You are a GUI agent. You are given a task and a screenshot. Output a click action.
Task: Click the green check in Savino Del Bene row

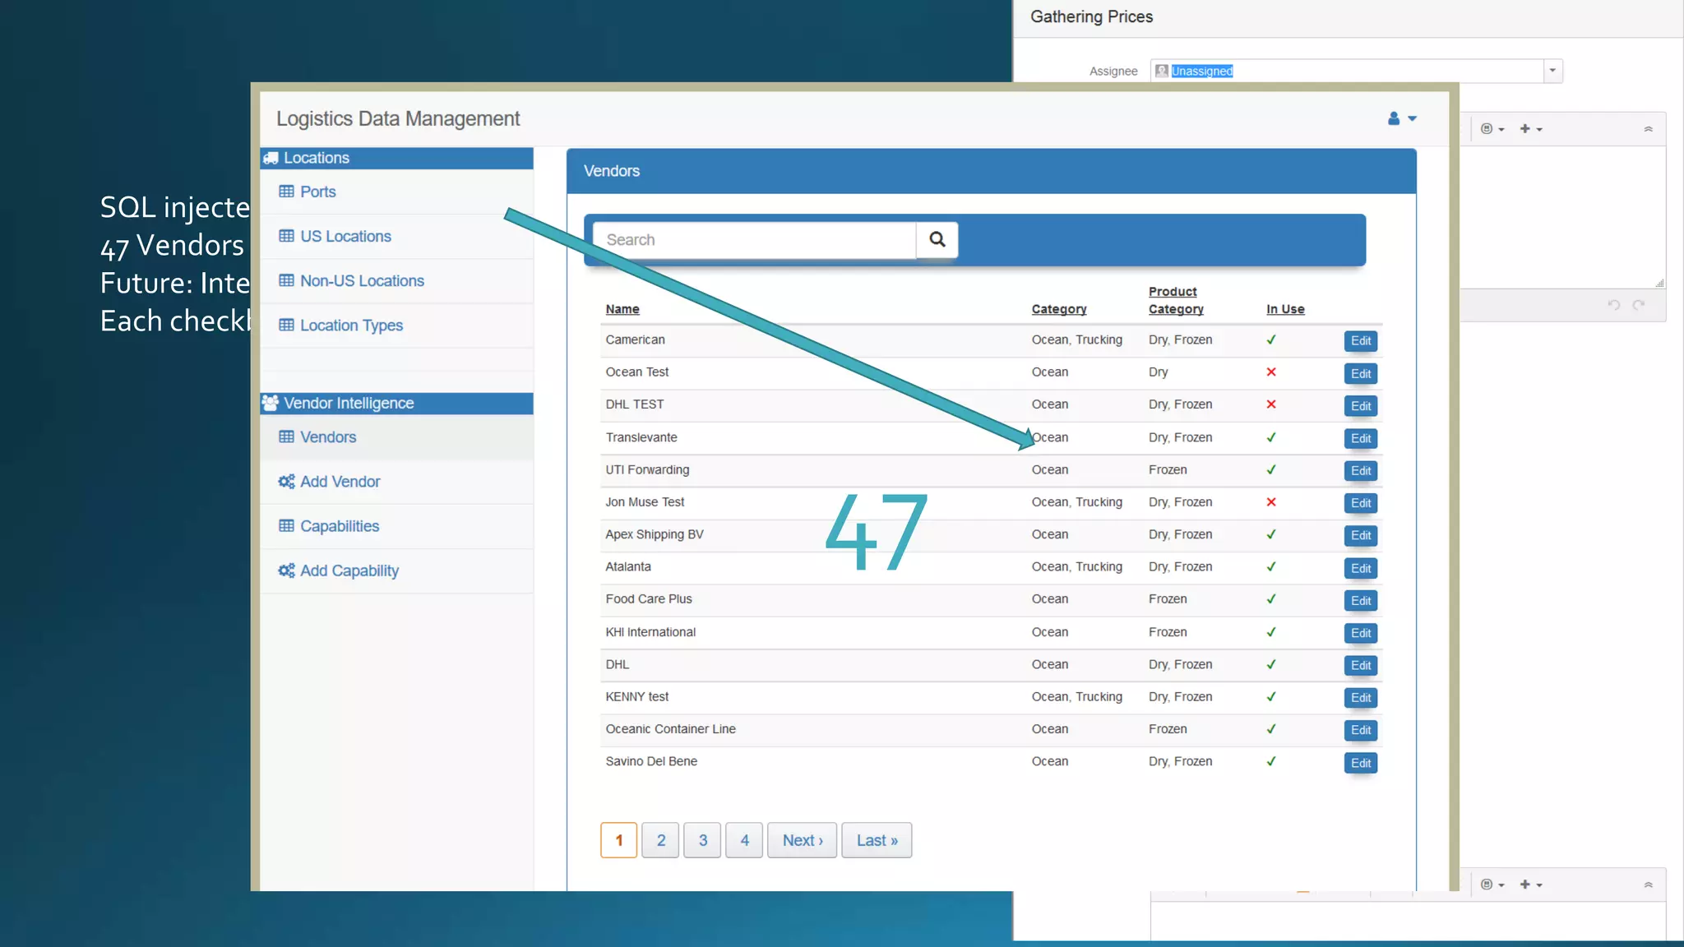(1271, 761)
